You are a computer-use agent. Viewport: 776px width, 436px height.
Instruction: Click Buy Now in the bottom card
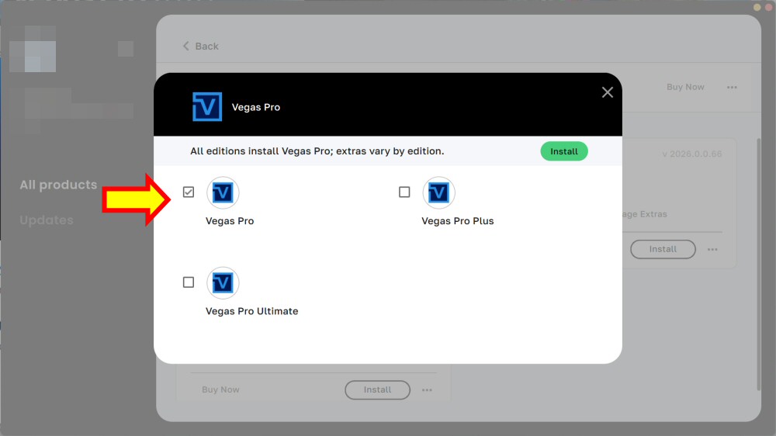pyautogui.click(x=220, y=390)
